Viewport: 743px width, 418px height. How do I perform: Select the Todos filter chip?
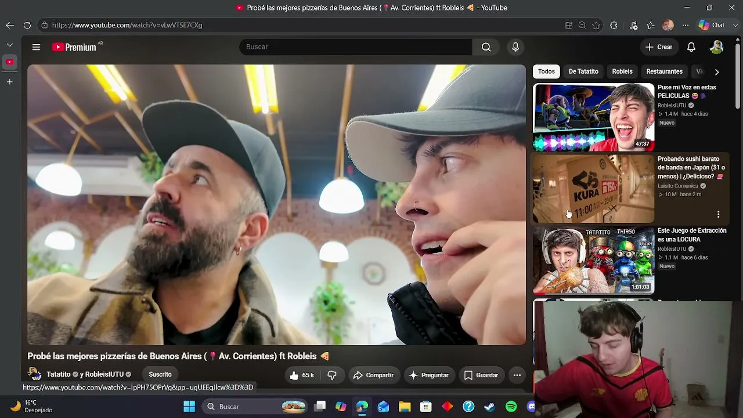tap(546, 71)
